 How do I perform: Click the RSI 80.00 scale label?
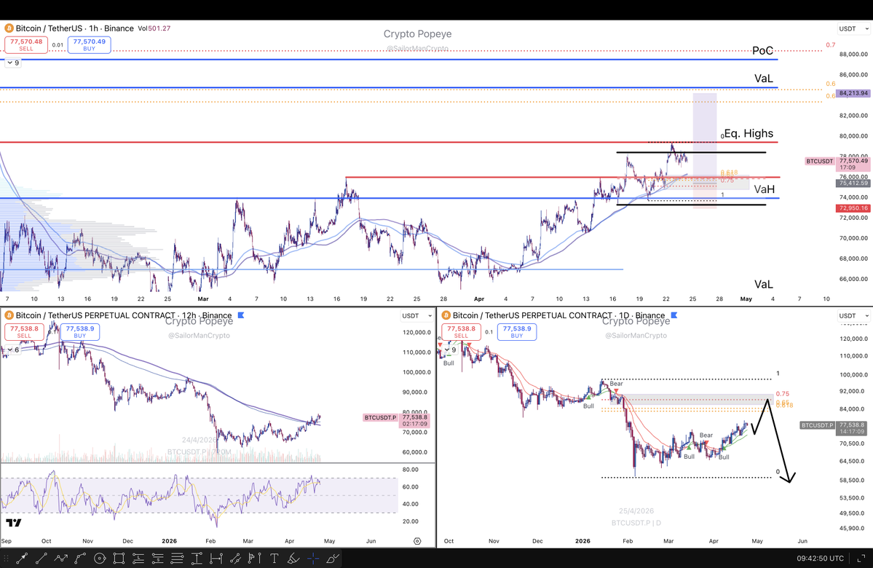[411, 470]
